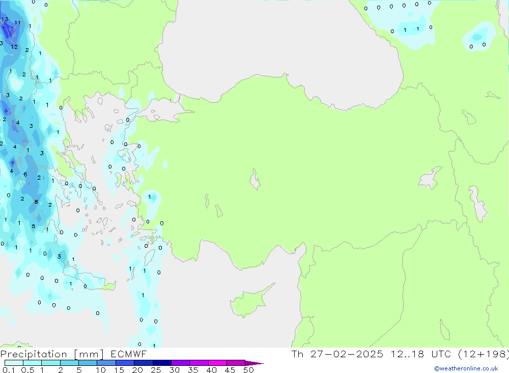The image size is (509, 373).
Task: Click the '13' precipitation value on map
Action: click(x=5, y=19)
